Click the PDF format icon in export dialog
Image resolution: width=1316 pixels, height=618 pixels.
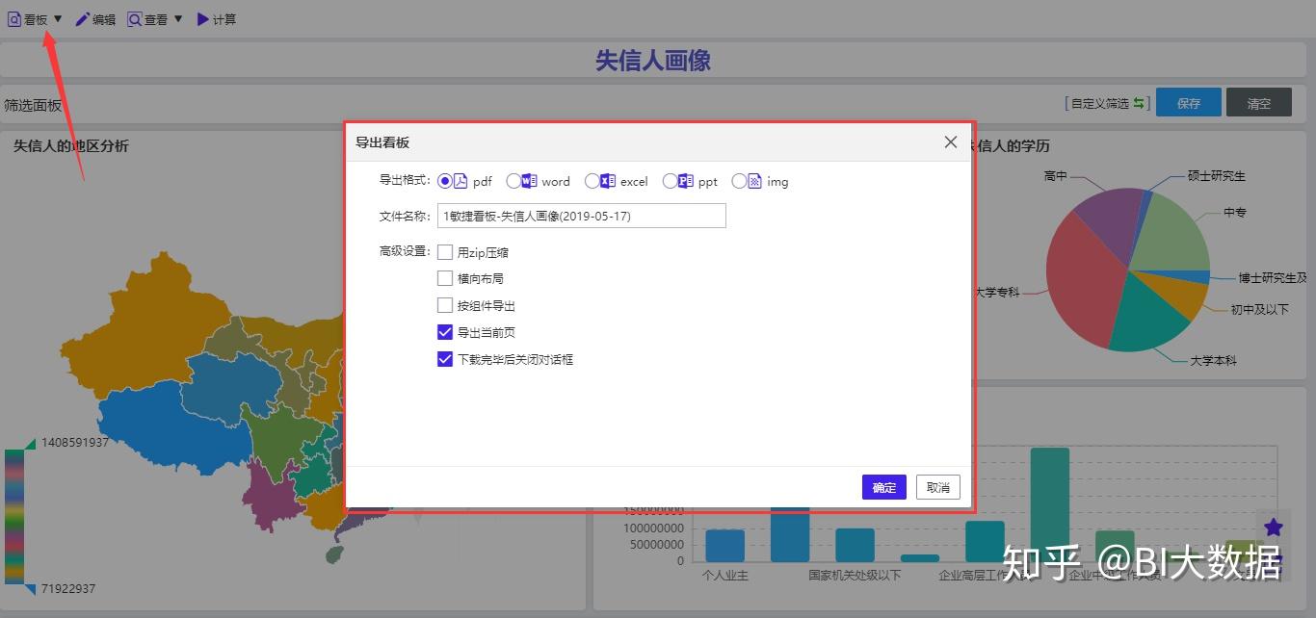point(461,181)
